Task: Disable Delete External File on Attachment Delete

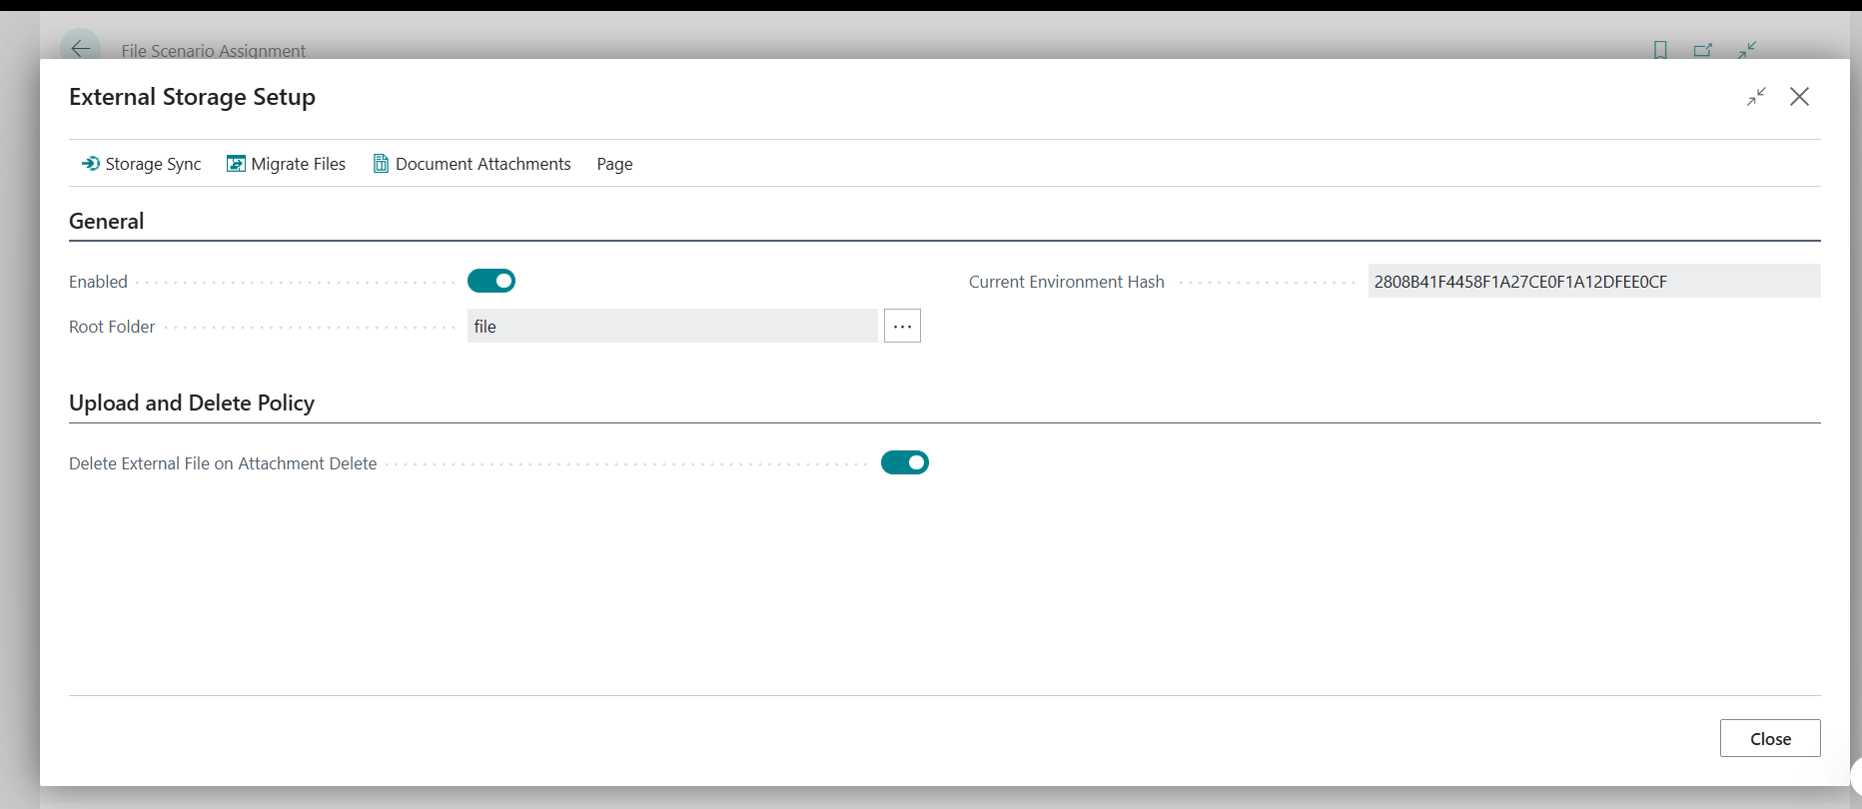Action: tap(905, 462)
